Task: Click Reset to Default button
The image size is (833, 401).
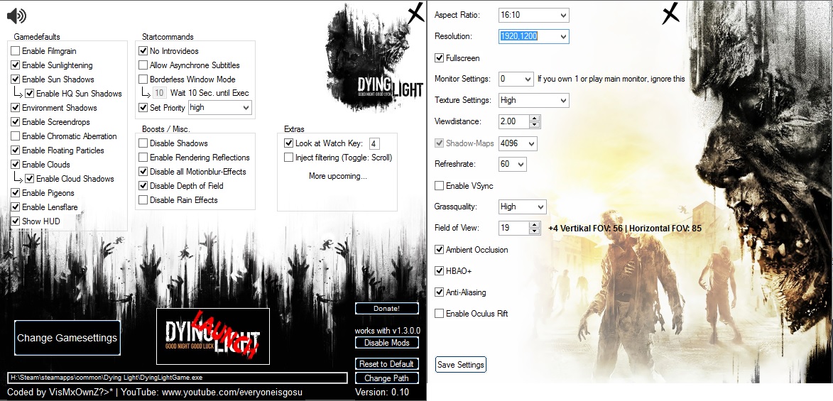Action: pyautogui.click(x=386, y=364)
